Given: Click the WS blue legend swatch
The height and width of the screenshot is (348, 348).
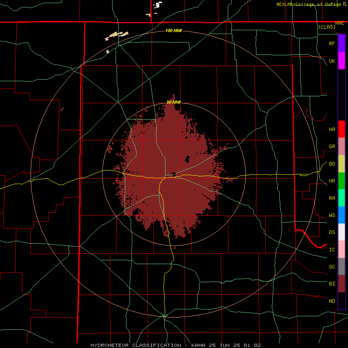Looking at the screenshot, I should pos(341,215).
